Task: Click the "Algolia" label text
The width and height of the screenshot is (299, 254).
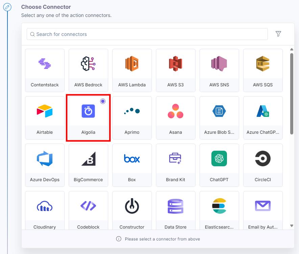Action: [88, 132]
